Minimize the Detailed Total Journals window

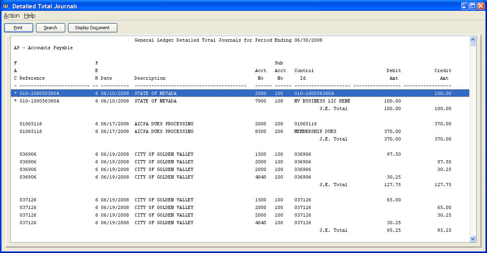pyautogui.click(x=465, y=6)
